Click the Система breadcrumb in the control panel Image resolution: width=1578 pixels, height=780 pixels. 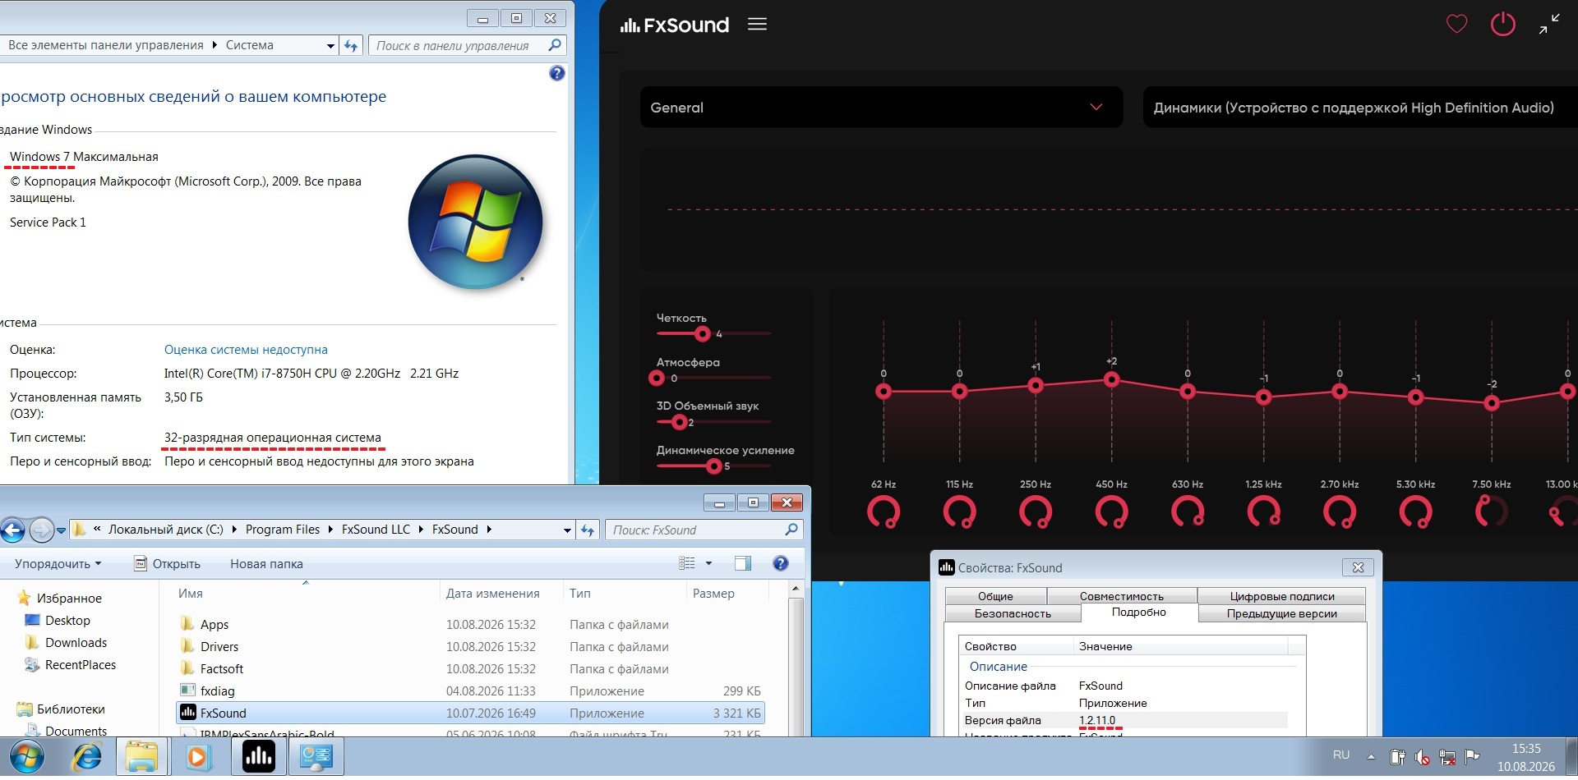point(250,45)
